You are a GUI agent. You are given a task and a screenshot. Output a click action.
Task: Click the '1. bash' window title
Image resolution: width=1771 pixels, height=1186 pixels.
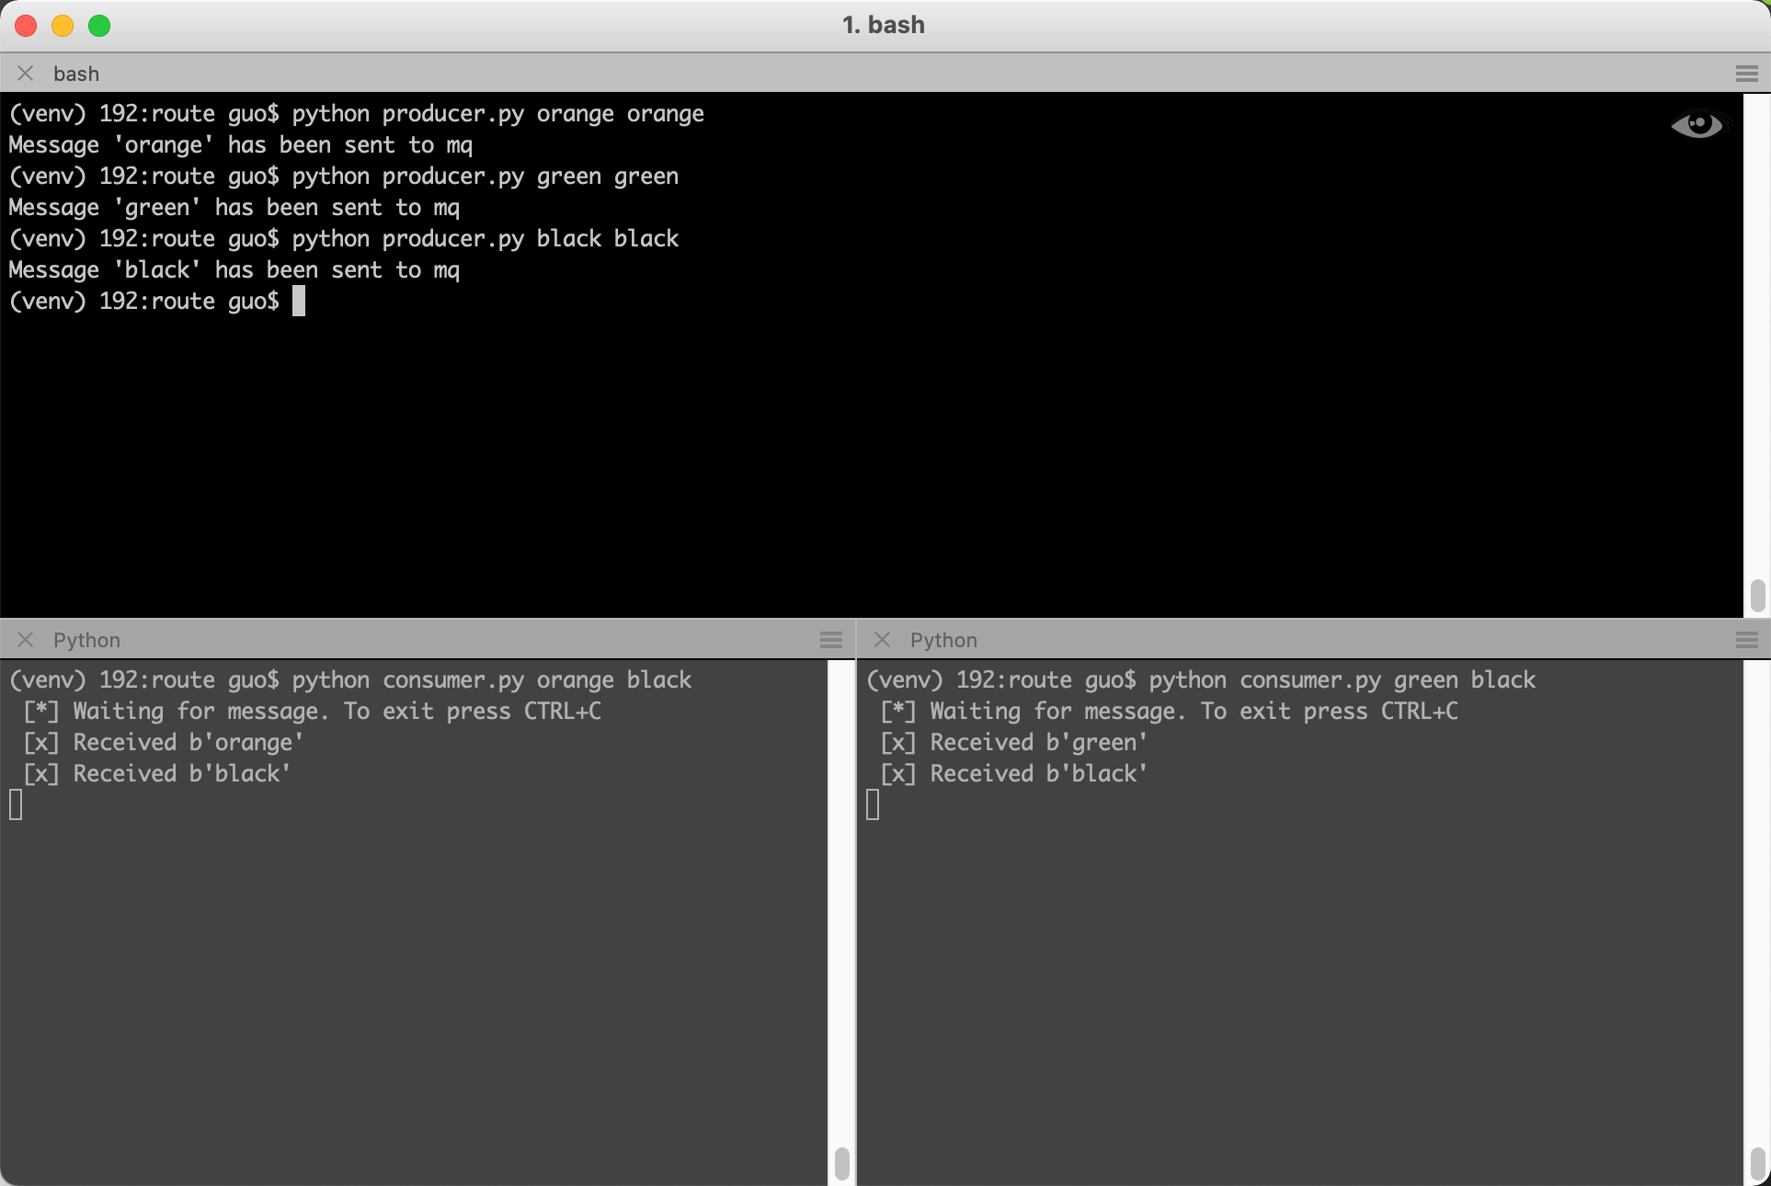(x=884, y=25)
